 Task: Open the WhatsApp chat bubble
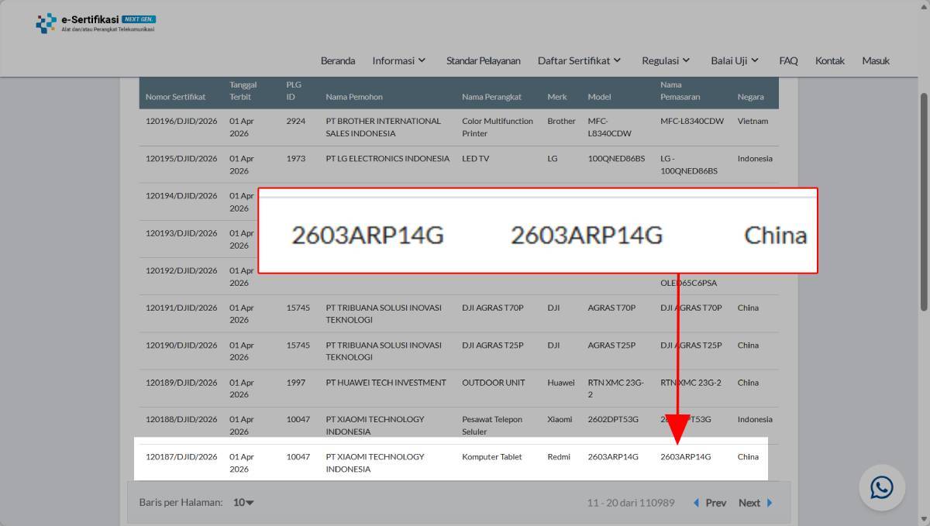point(881,487)
